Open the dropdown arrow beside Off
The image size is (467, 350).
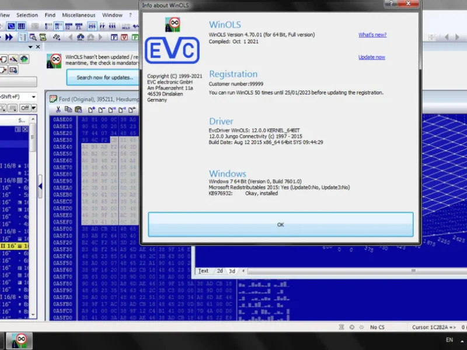[33, 108]
